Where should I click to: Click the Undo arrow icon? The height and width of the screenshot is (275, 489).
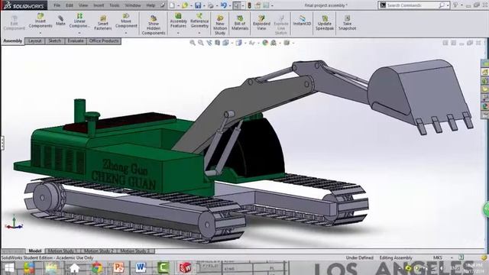pyautogui.click(x=224, y=5)
